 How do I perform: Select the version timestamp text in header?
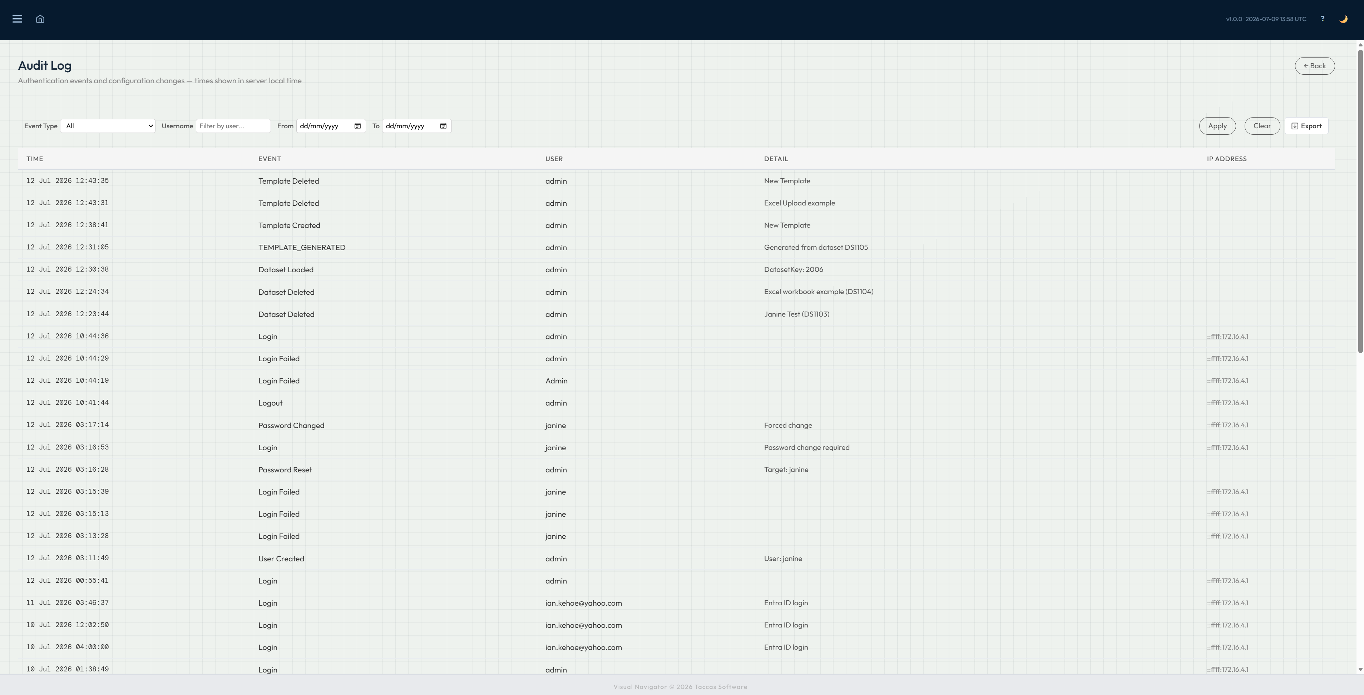[1266, 19]
